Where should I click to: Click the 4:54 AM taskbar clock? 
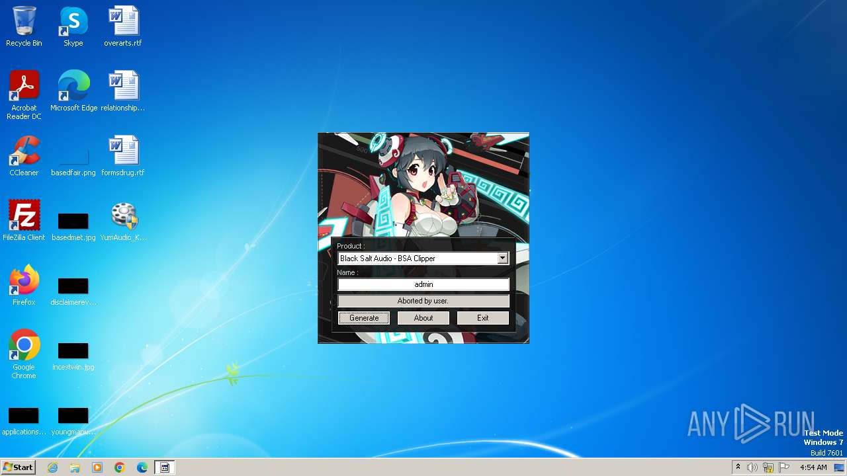[813, 467]
